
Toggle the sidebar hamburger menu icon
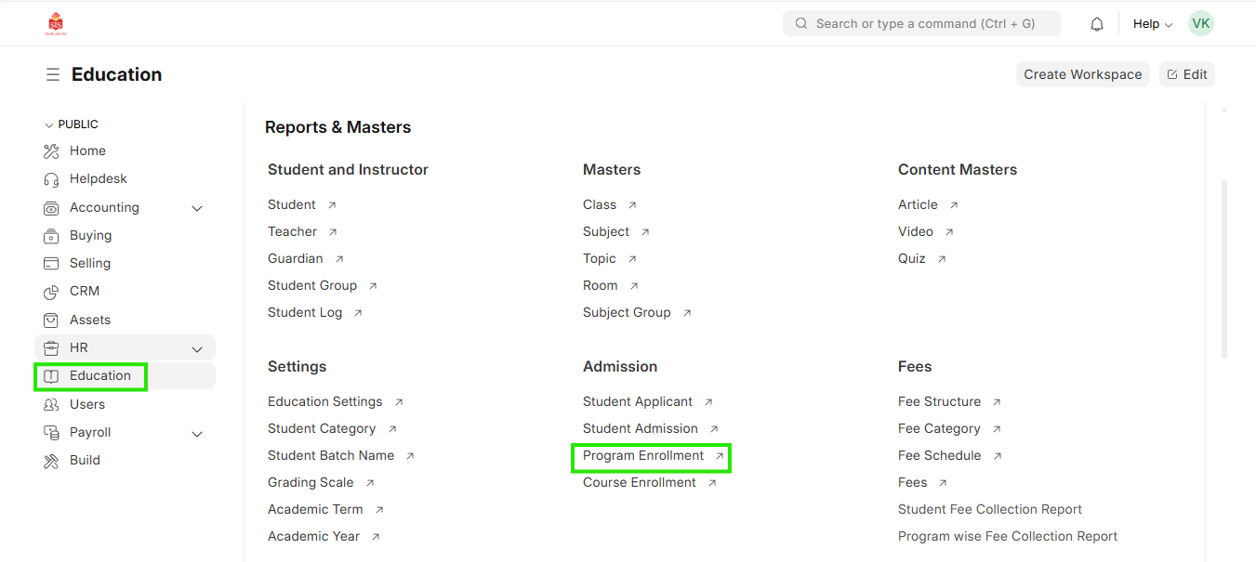click(x=53, y=74)
